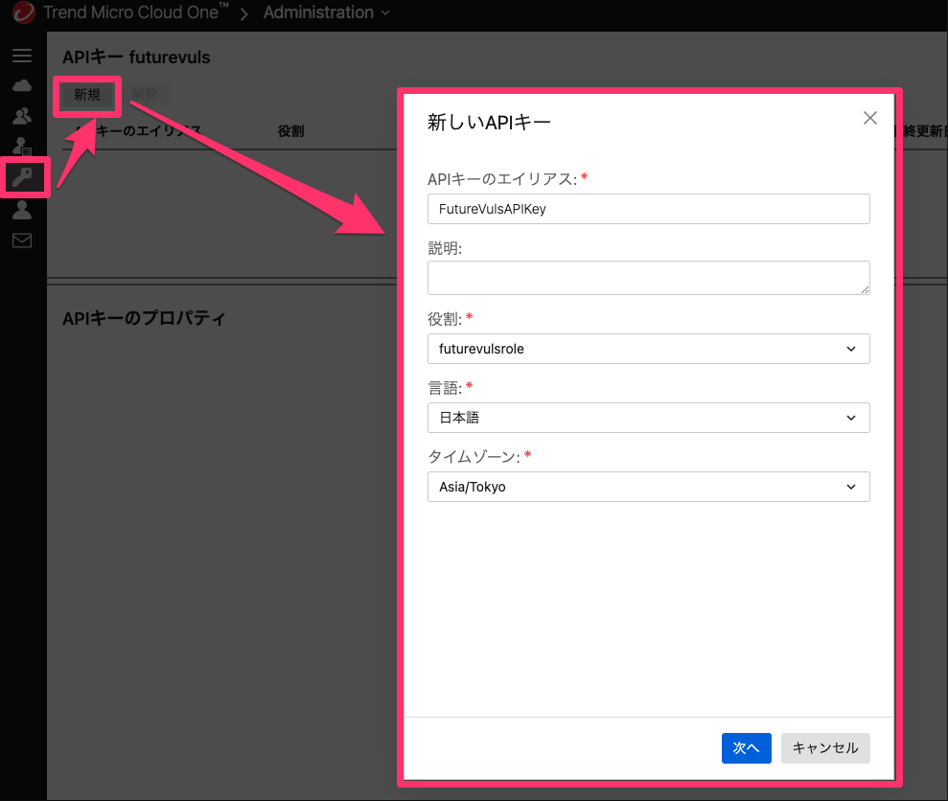948x801 pixels.
Task: Open the envelope mail icon in sidebar
Action: [22, 240]
